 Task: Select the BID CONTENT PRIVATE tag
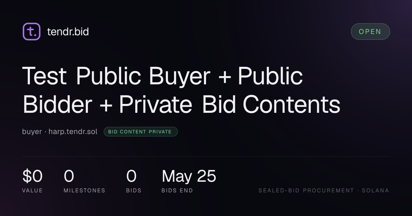[141, 132]
